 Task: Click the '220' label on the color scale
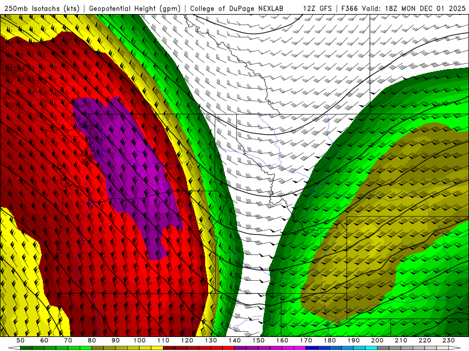pos(424,340)
